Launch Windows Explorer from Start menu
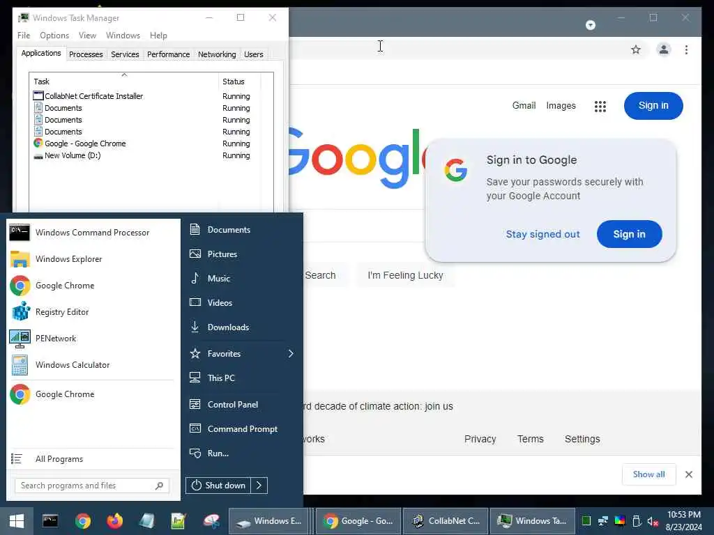 (x=93, y=259)
